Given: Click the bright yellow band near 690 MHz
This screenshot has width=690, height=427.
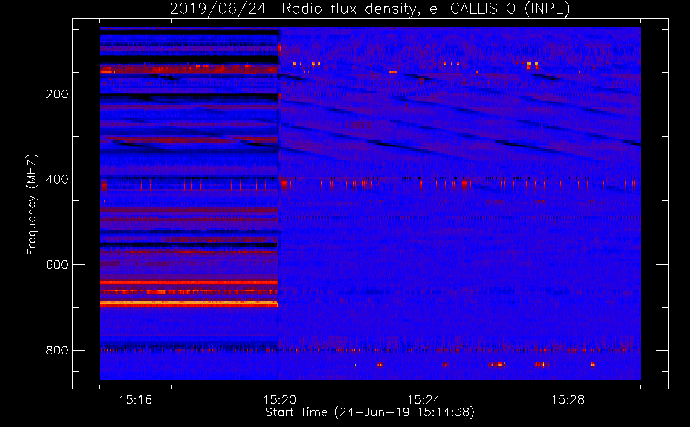Looking at the screenshot, I should pyautogui.click(x=189, y=303).
